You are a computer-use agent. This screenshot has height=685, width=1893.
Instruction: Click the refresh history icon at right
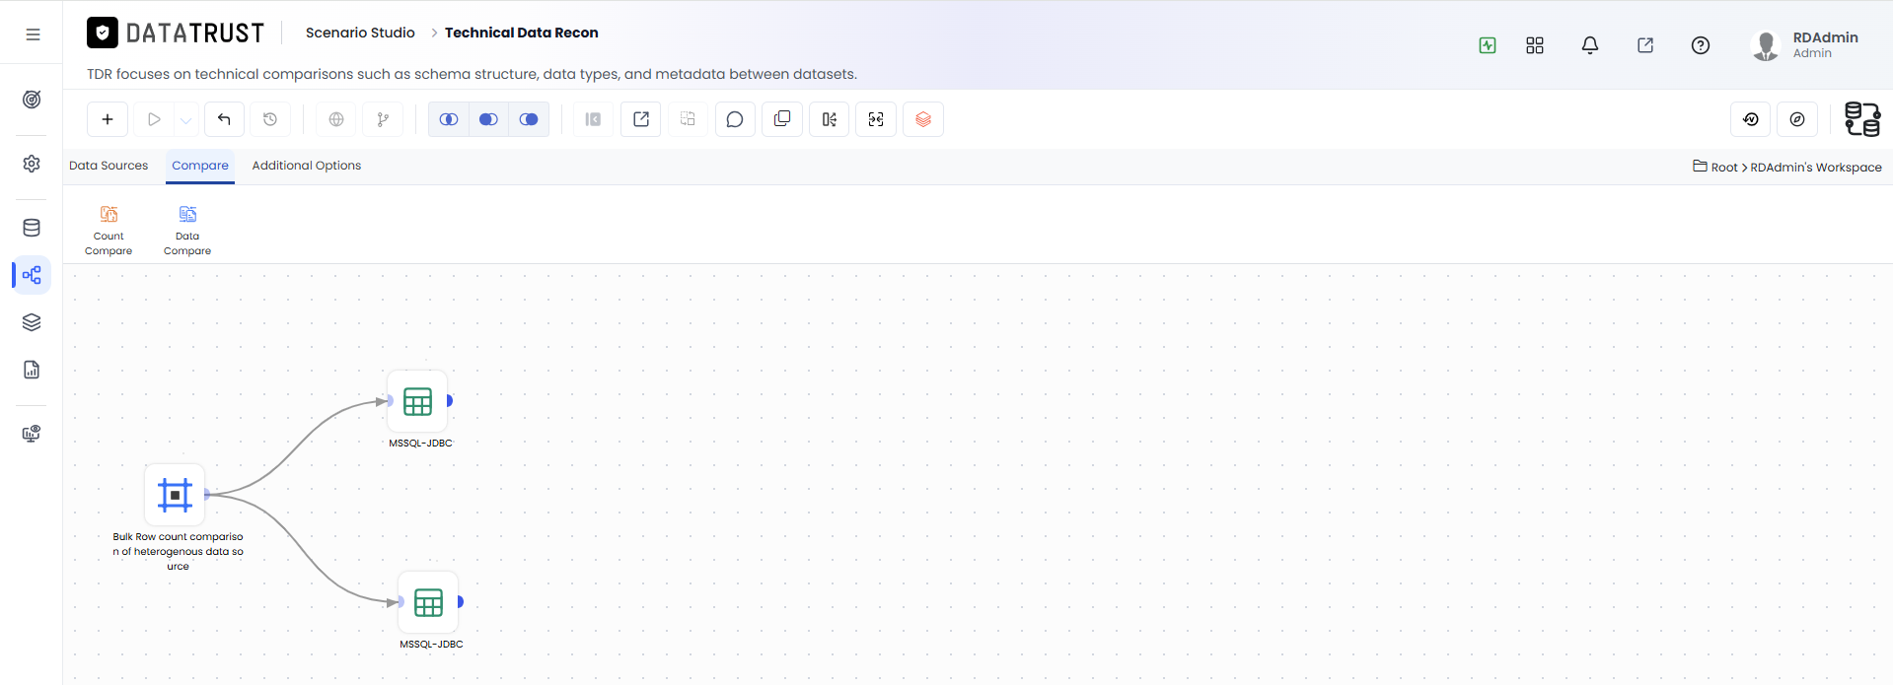pyautogui.click(x=1751, y=119)
